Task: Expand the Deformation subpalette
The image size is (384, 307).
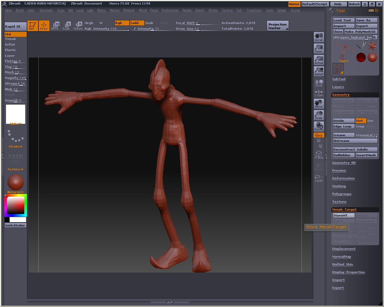Action: pyautogui.click(x=343, y=178)
